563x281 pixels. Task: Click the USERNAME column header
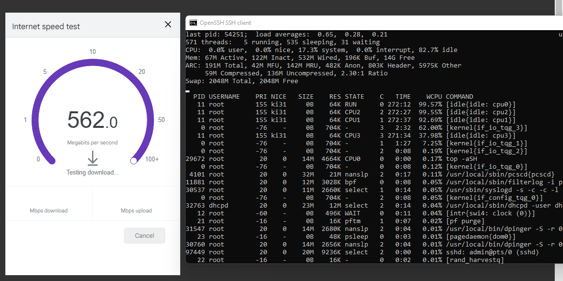pos(224,97)
